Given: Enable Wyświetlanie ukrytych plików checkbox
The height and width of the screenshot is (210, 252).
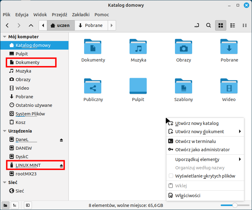Looking at the screenshot, I should click(x=171, y=176).
